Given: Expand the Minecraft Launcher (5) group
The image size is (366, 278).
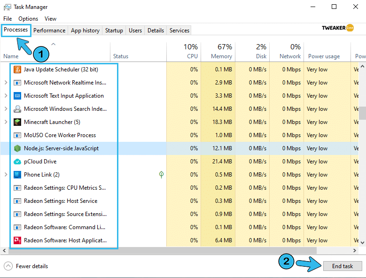Looking at the screenshot, I should tap(6, 122).
